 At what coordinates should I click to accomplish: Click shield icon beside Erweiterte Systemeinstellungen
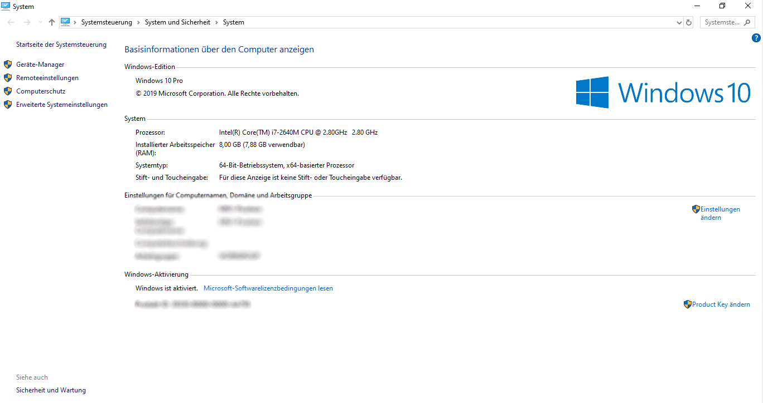8,105
